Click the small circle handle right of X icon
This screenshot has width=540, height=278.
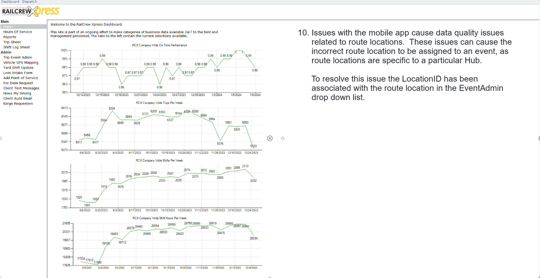pos(282,138)
